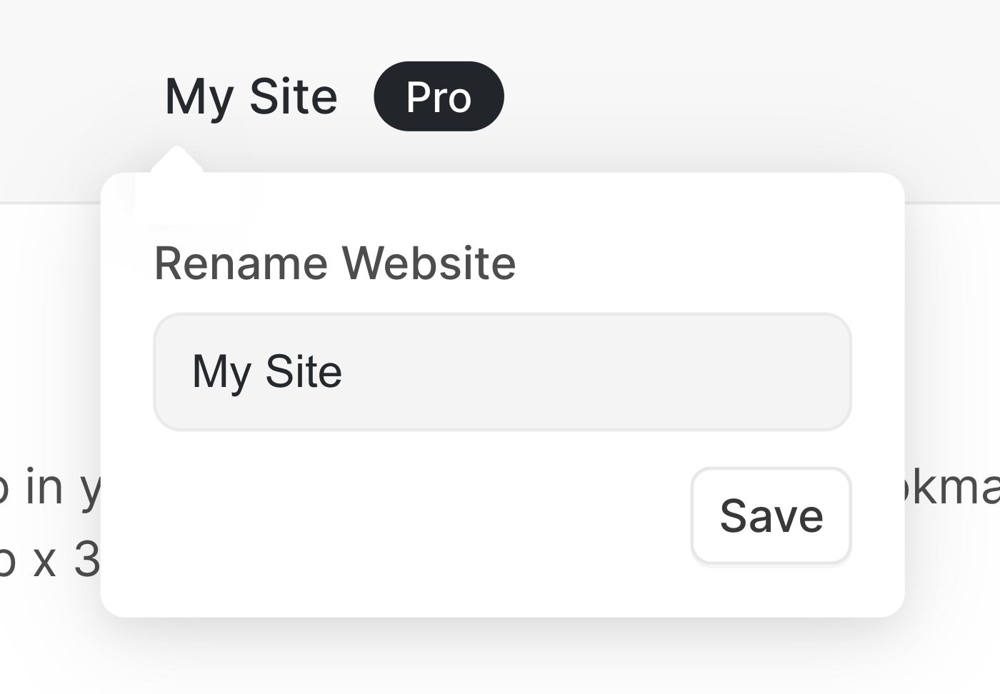This screenshot has width=1000, height=694.
Task: Click the Rename Website label
Action: 334,263
